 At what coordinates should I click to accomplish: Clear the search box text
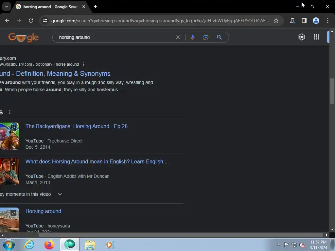tap(178, 37)
